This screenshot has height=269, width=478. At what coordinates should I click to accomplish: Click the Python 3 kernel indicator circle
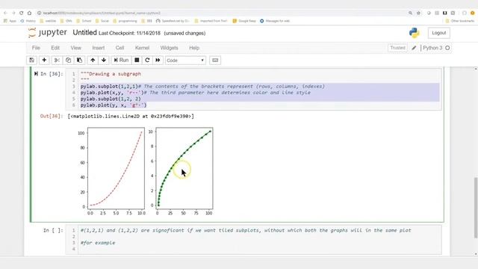pyautogui.click(x=447, y=48)
